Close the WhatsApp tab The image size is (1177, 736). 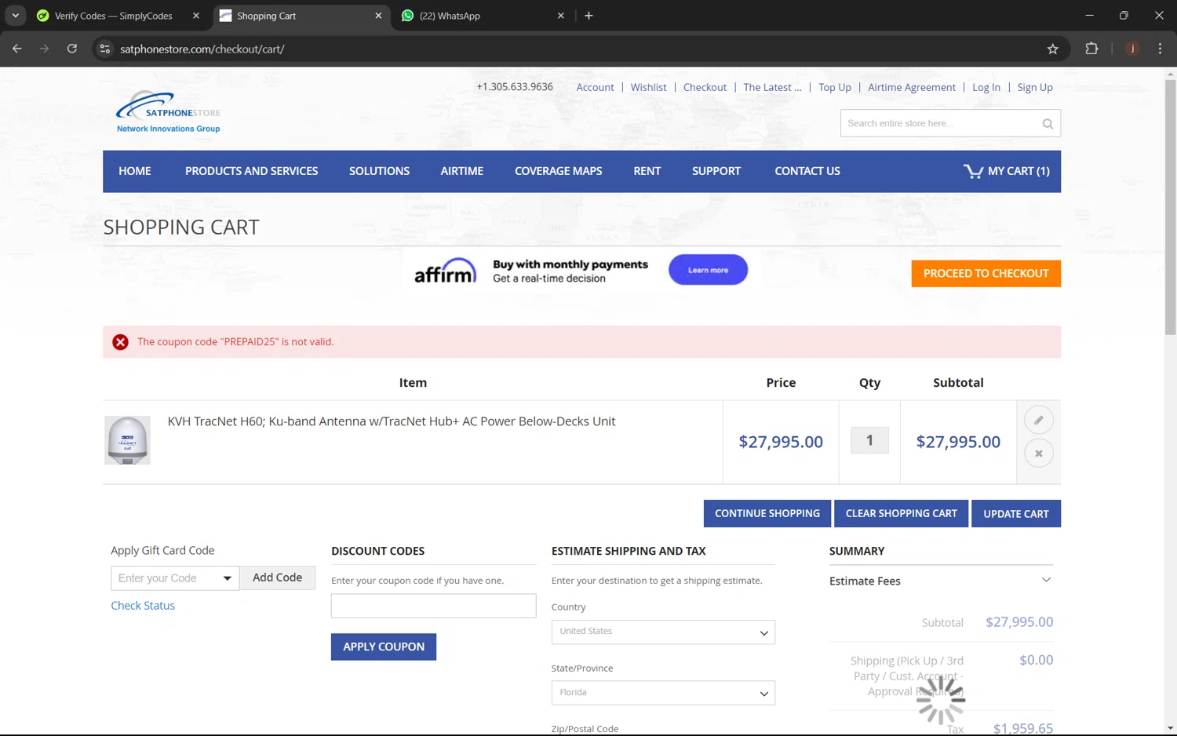(560, 16)
